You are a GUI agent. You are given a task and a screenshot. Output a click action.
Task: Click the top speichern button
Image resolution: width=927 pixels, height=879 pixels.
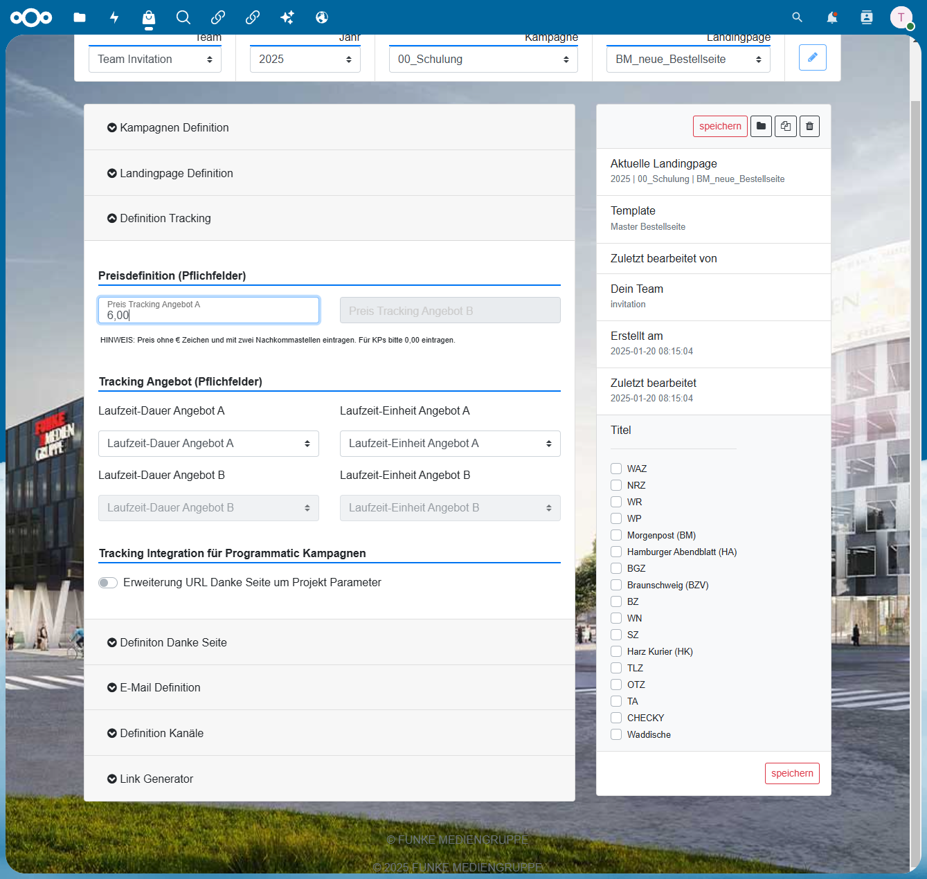click(720, 126)
